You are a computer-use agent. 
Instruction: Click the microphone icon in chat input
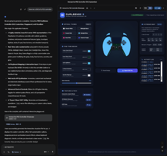click(52, 152)
